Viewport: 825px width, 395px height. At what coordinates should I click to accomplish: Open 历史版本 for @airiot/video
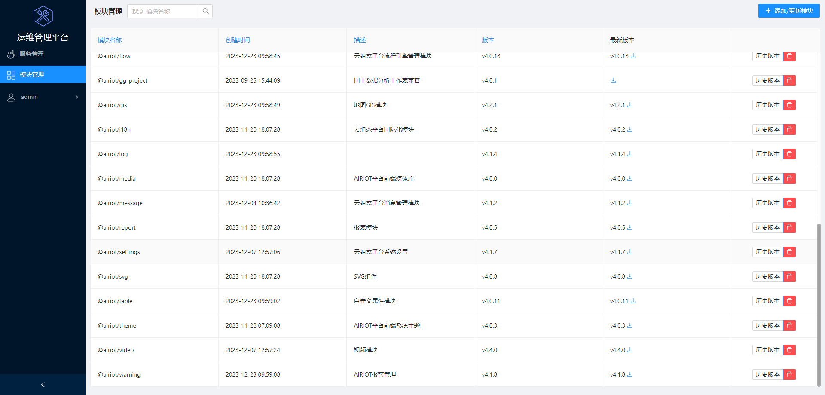[x=767, y=350]
